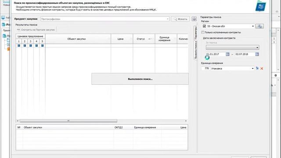The image size is (281, 158).
Task: Open calendar for the end date
Action: pos(257,54)
